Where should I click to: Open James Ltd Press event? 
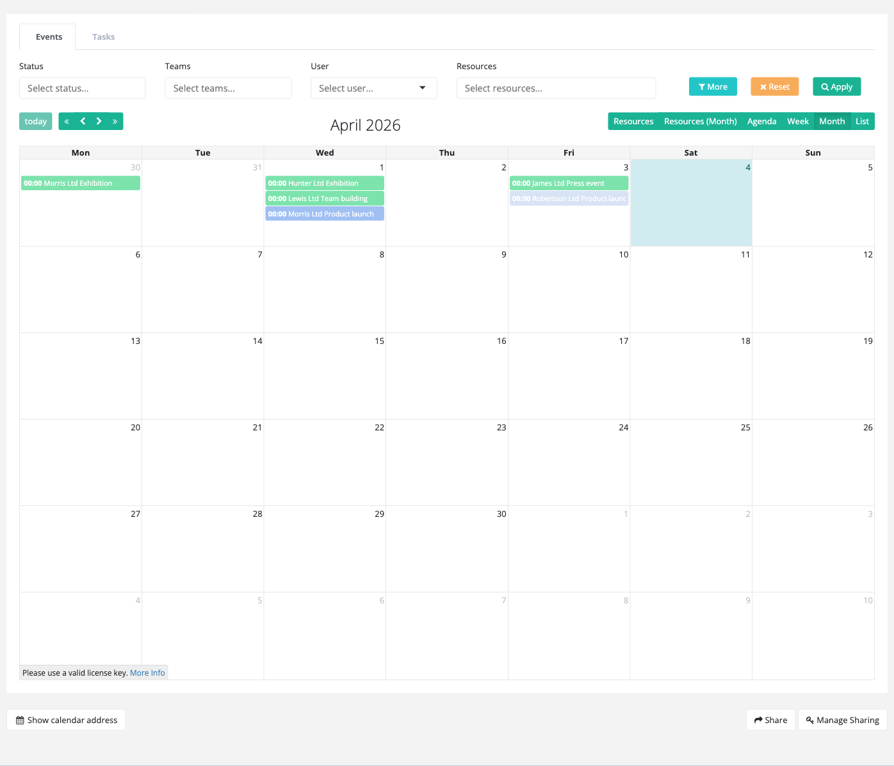[x=569, y=183]
